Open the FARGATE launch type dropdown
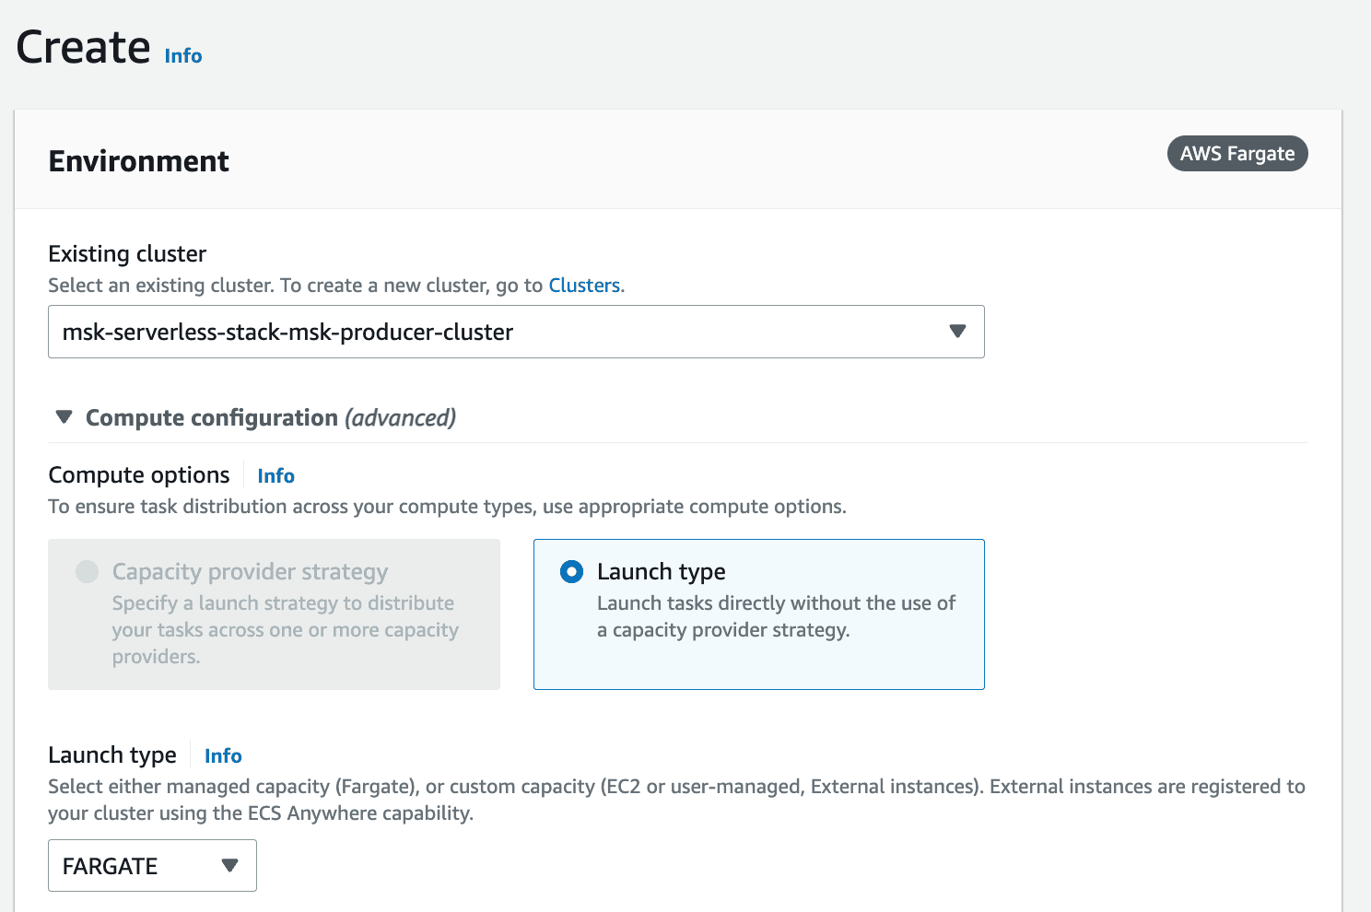Screen dimensions: 1371x912 click(152, 866)
